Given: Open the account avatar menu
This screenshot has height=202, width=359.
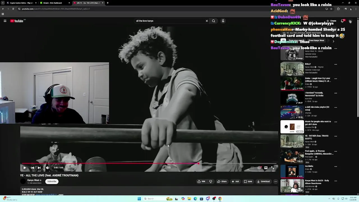Looking at the screenshot, I should (x=350, y=21).
